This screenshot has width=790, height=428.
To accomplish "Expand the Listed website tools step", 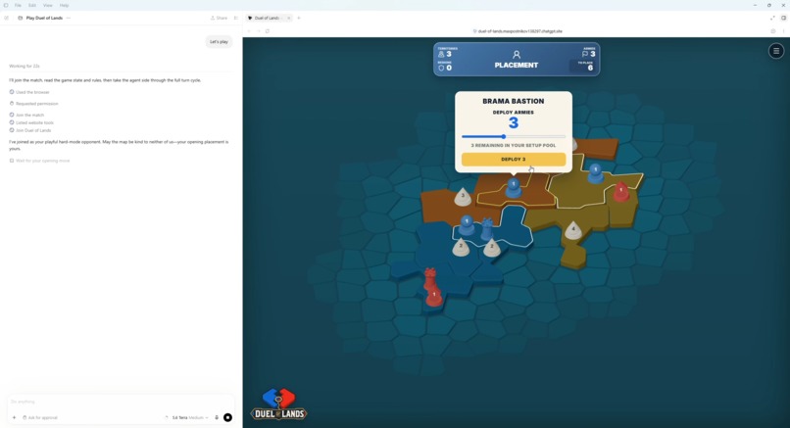I will click(x=31, y=122).
